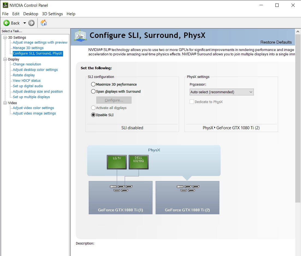
Task: Select Span displays with Surround option
Action: (x=93, y=92)
